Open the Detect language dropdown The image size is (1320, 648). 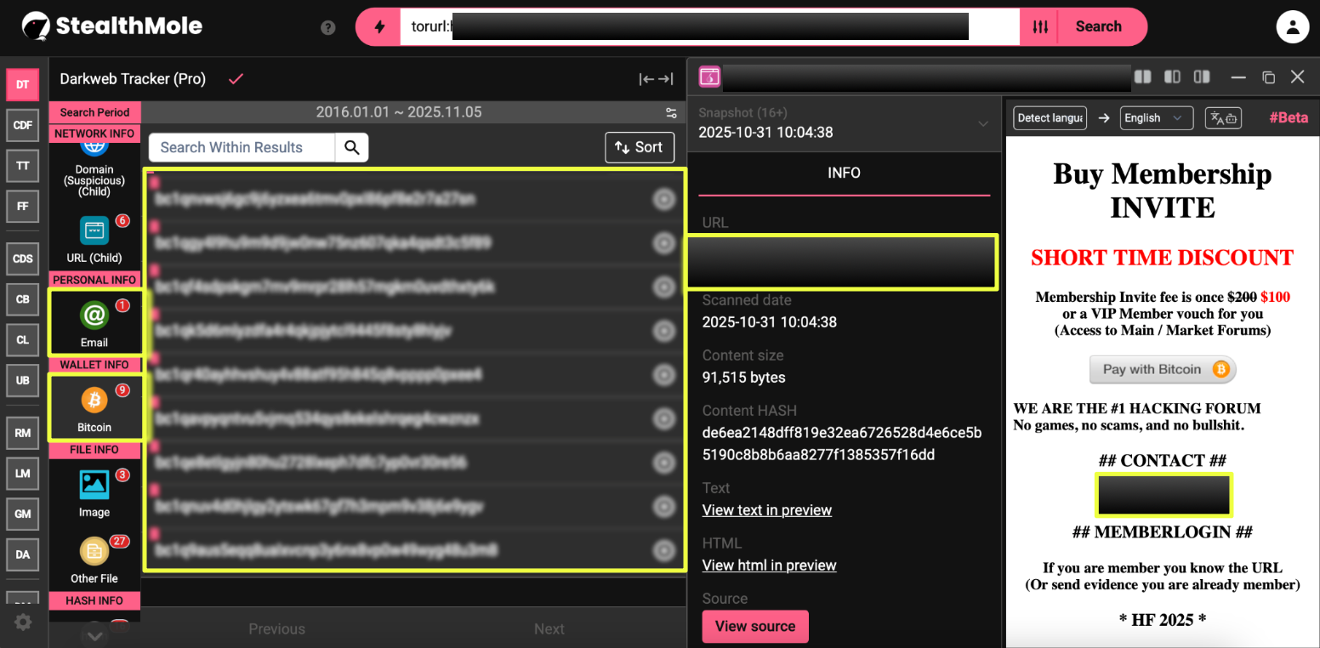pyautogui.click(x=1050, y=118)
